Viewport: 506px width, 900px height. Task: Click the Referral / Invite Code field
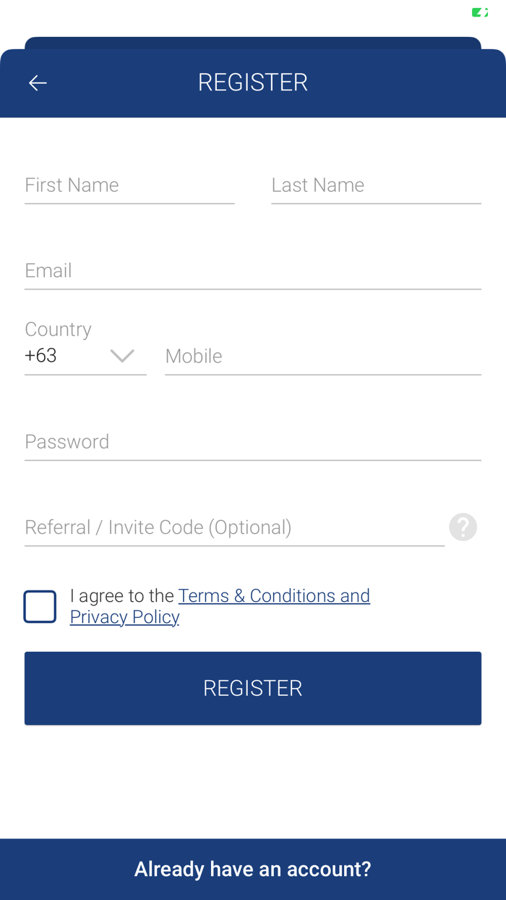pyautogui.click(x=234, y=527)
